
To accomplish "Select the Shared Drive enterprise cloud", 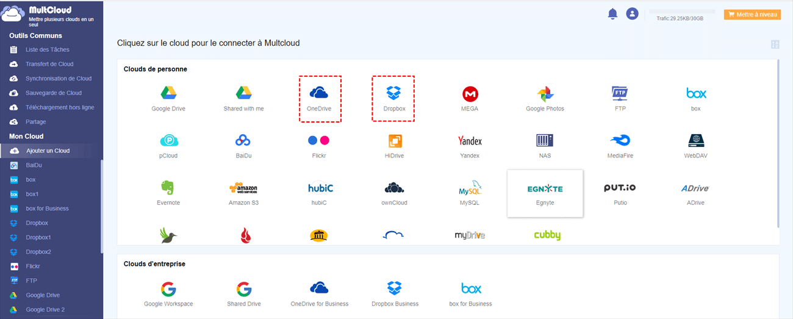I will [244, 294].
